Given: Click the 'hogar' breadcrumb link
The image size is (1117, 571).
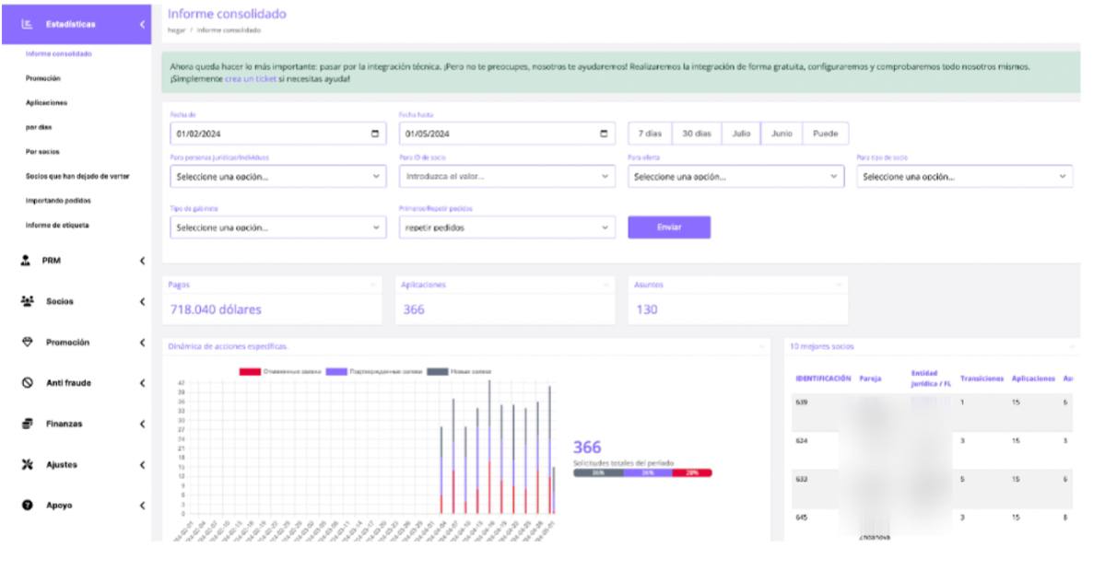Looking at the screenshot, I should pos(177,30).
